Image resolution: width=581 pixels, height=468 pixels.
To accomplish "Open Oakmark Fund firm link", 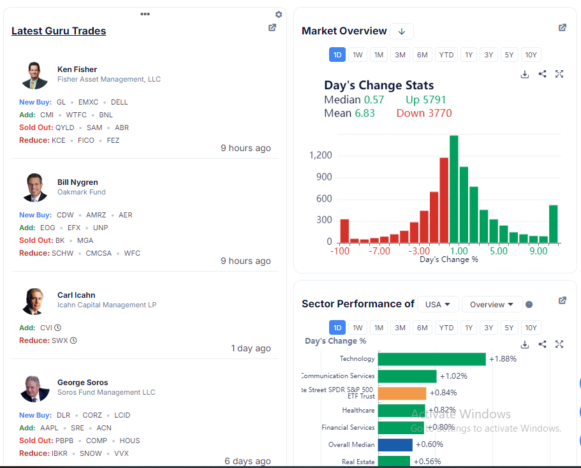I will [x=82, y=192].
